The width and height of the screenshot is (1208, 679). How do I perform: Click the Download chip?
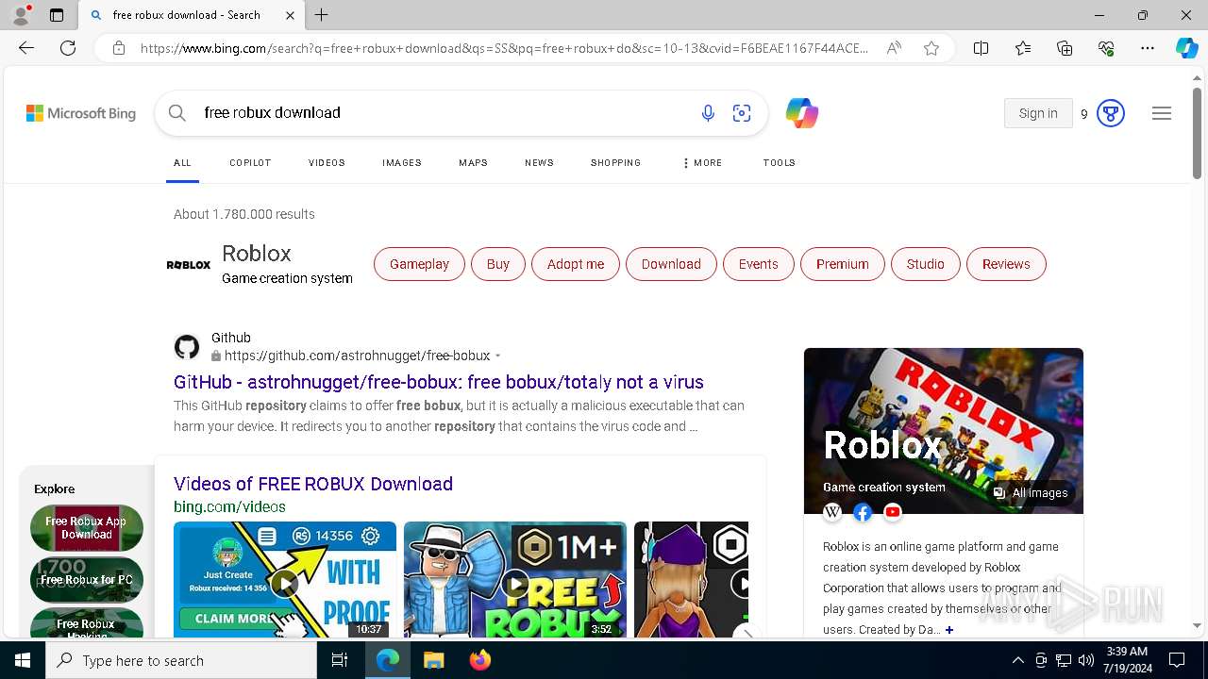[671, 264]
